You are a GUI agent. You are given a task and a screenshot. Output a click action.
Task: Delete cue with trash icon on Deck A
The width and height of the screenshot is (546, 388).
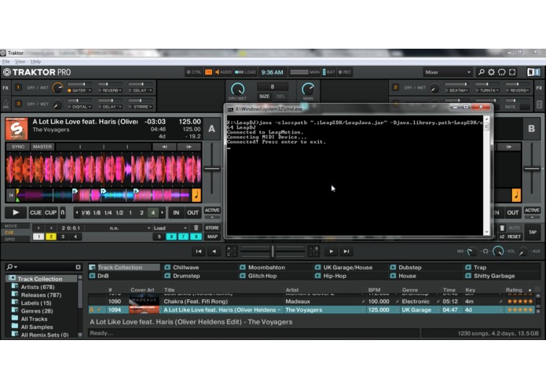[196, 228]
